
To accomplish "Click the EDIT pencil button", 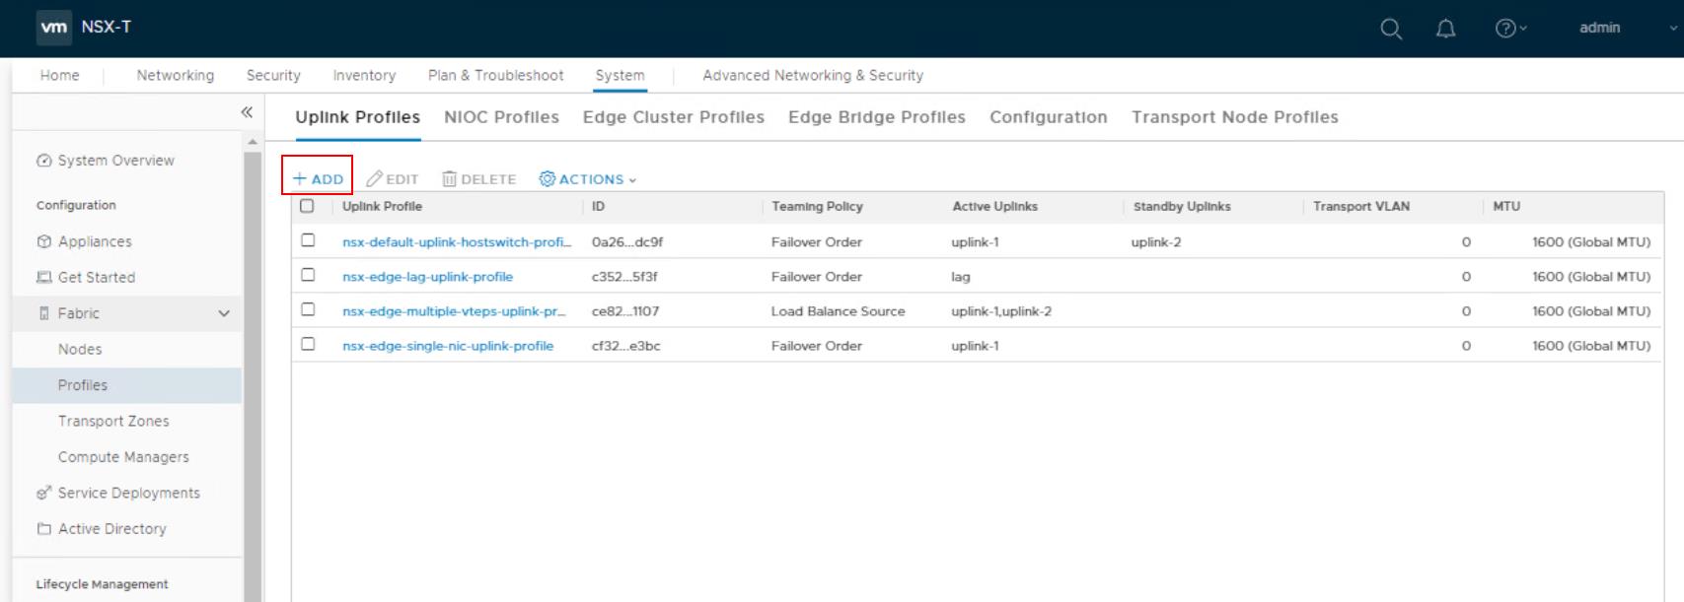I will 392,179.
